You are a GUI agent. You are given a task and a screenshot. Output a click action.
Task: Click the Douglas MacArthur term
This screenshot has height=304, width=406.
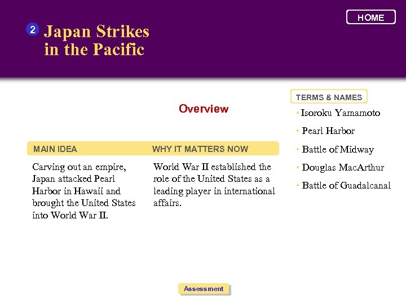tap(343, 168)
